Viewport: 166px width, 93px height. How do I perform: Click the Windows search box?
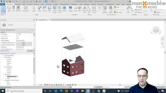coord(24,91)
